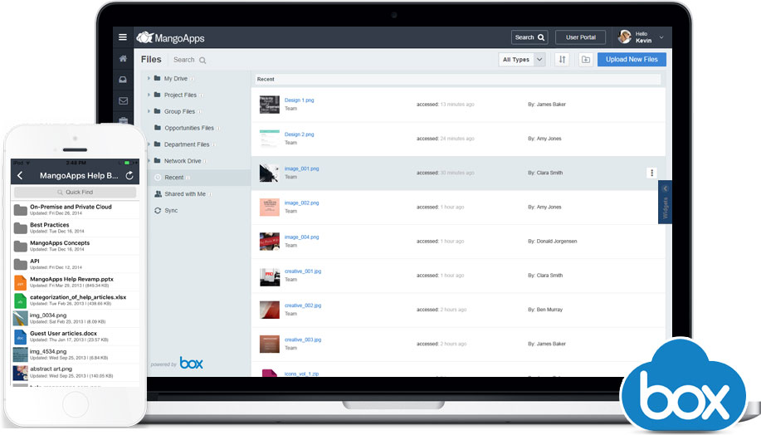Go to Home via sidebar house icon

123,58
